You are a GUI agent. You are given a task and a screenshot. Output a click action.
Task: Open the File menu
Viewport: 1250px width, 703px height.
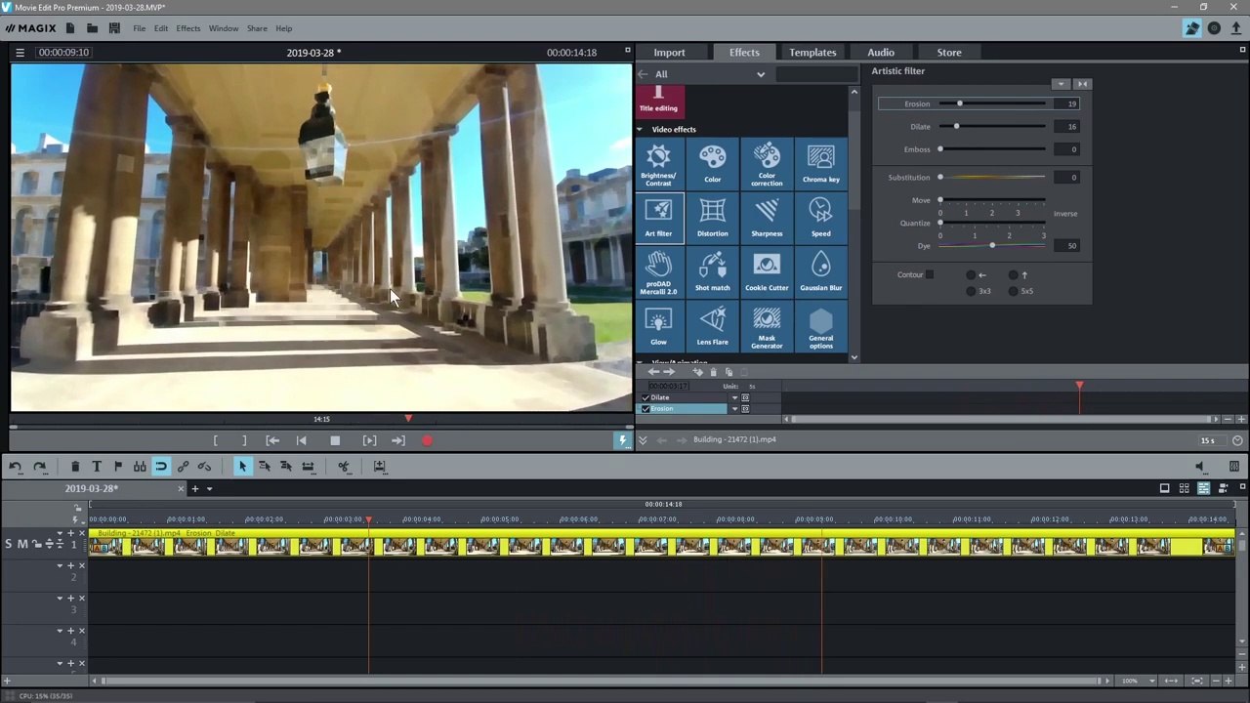coord(140,28)
